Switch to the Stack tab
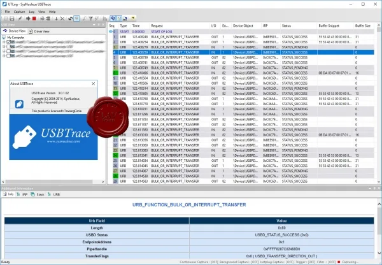 pos(38,194)
